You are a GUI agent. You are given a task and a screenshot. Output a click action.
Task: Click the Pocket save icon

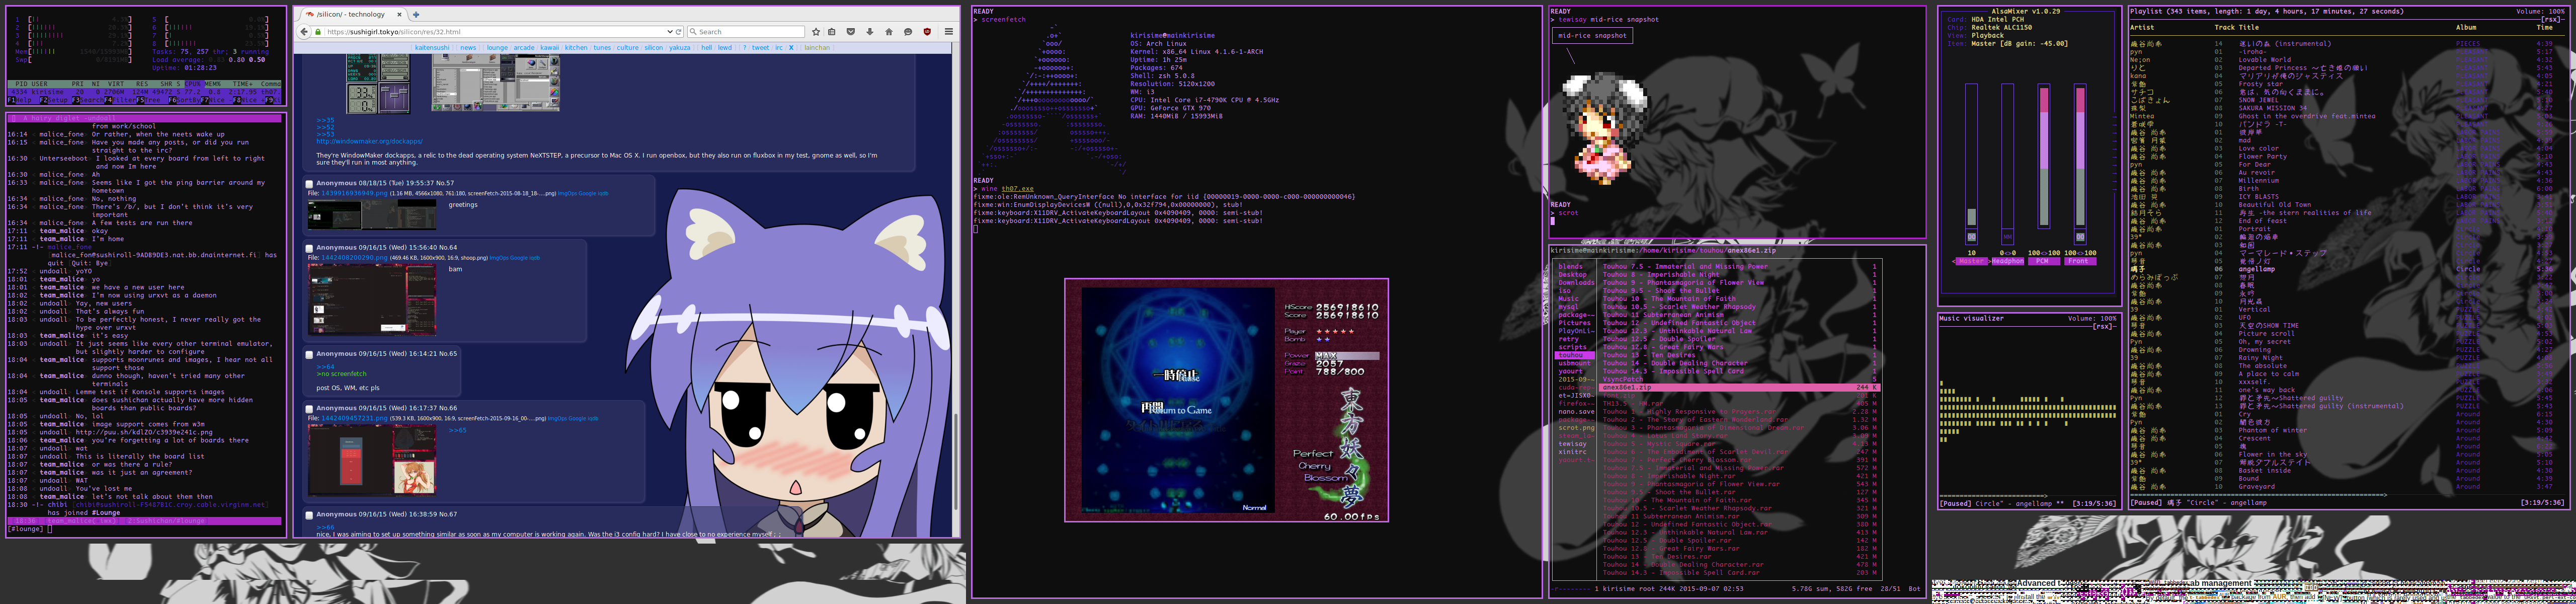point(851,32)
